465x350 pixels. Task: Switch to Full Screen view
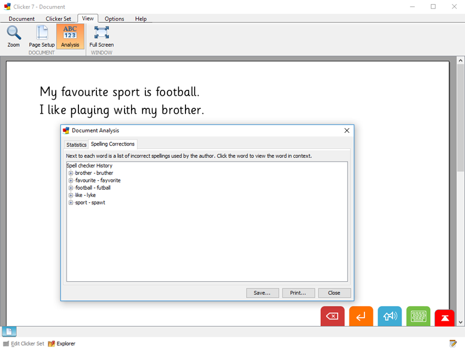tap(101, 36)
